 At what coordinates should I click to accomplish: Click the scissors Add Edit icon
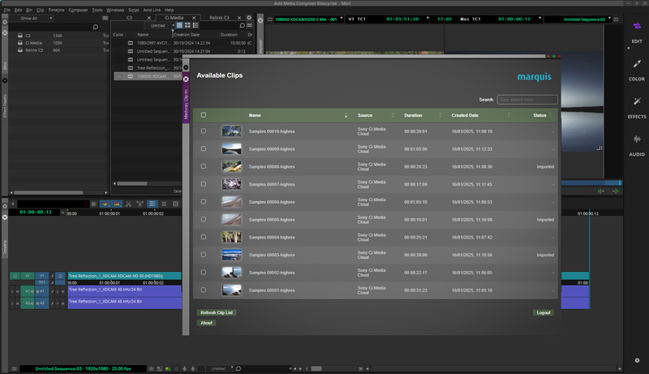(128, 204)
